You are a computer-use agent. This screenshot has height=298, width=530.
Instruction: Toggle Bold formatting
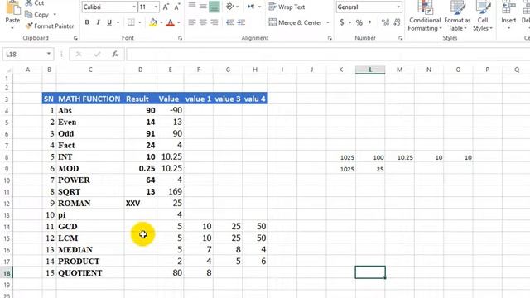[x=87, y=22]
